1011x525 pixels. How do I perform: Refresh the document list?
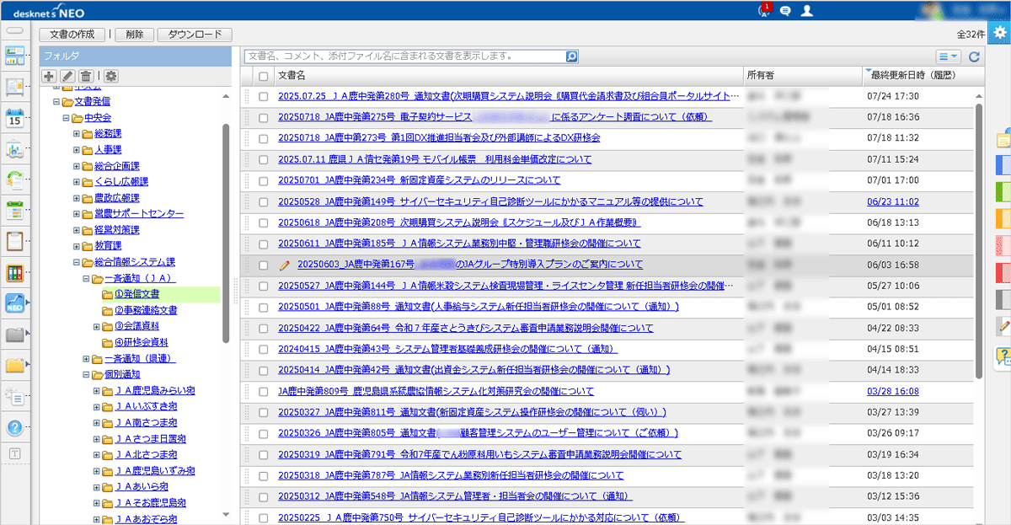(x=975, y=56)
